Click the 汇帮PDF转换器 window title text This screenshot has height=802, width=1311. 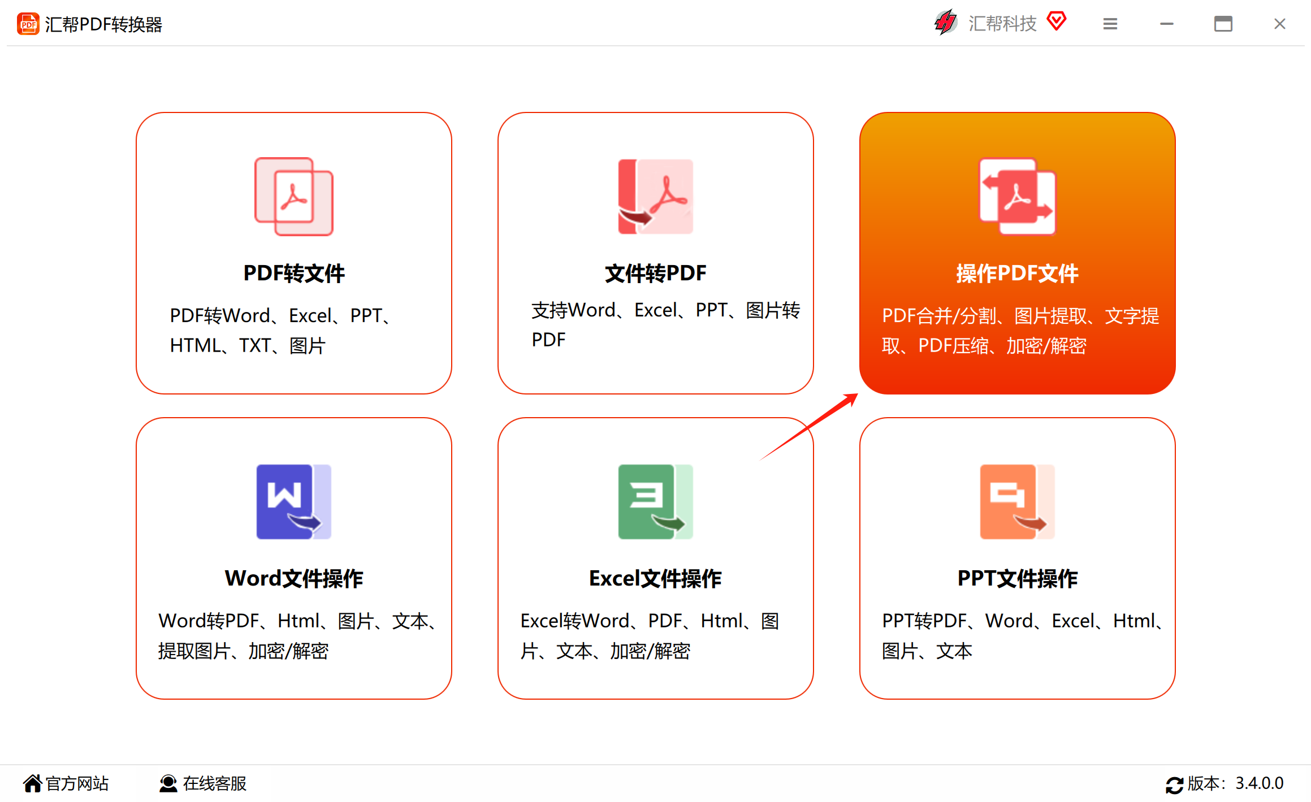[103, 24]
